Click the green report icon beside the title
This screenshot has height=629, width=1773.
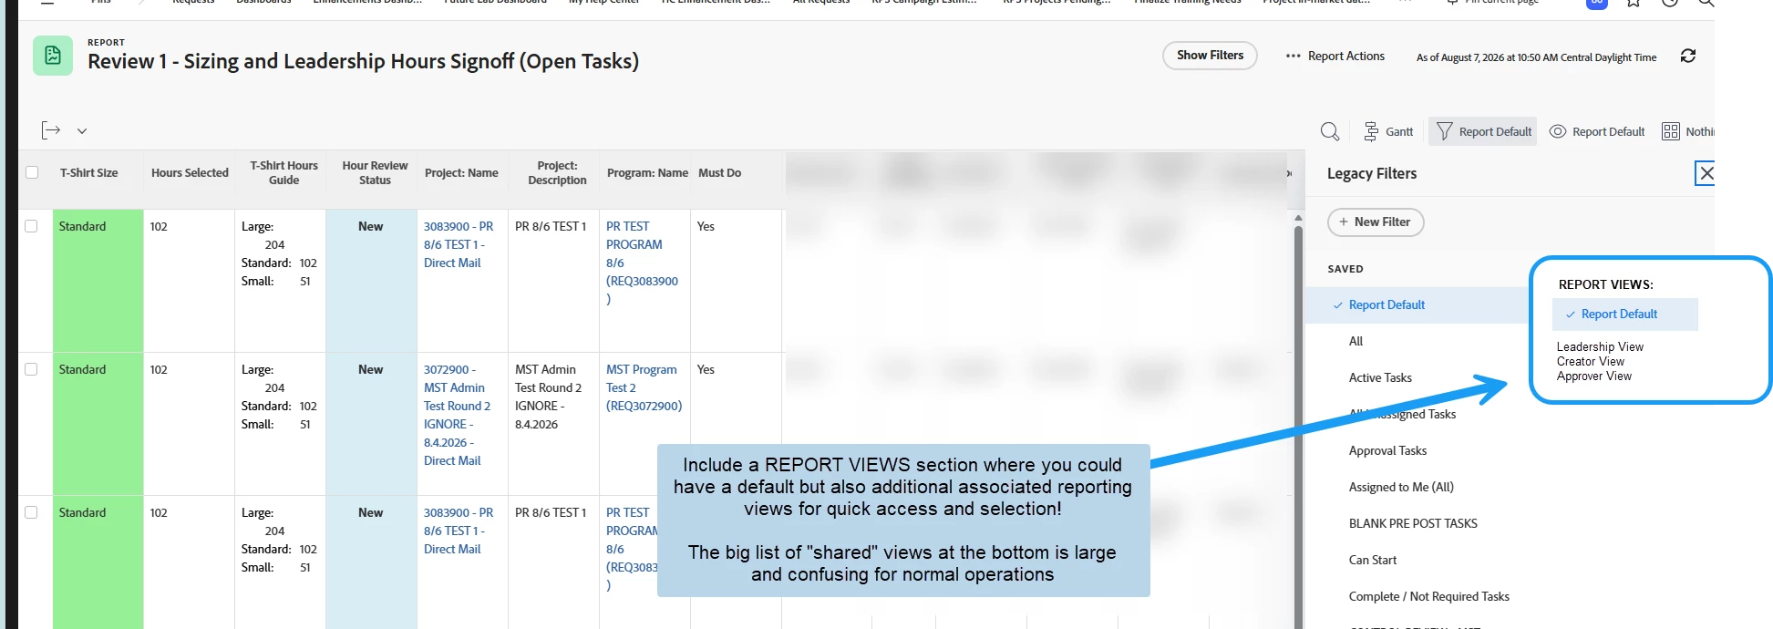53,56
